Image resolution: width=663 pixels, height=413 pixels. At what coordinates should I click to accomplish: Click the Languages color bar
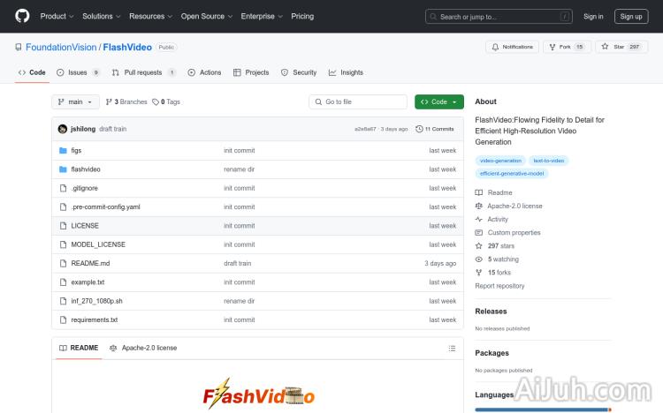[x=543, y=409]
